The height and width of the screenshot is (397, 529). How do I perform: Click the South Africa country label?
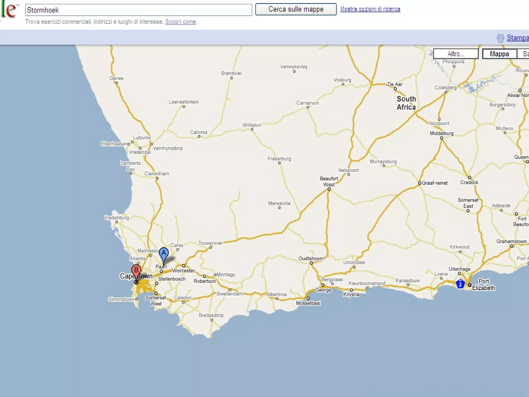pyautogui.click(x=406, y=103)
